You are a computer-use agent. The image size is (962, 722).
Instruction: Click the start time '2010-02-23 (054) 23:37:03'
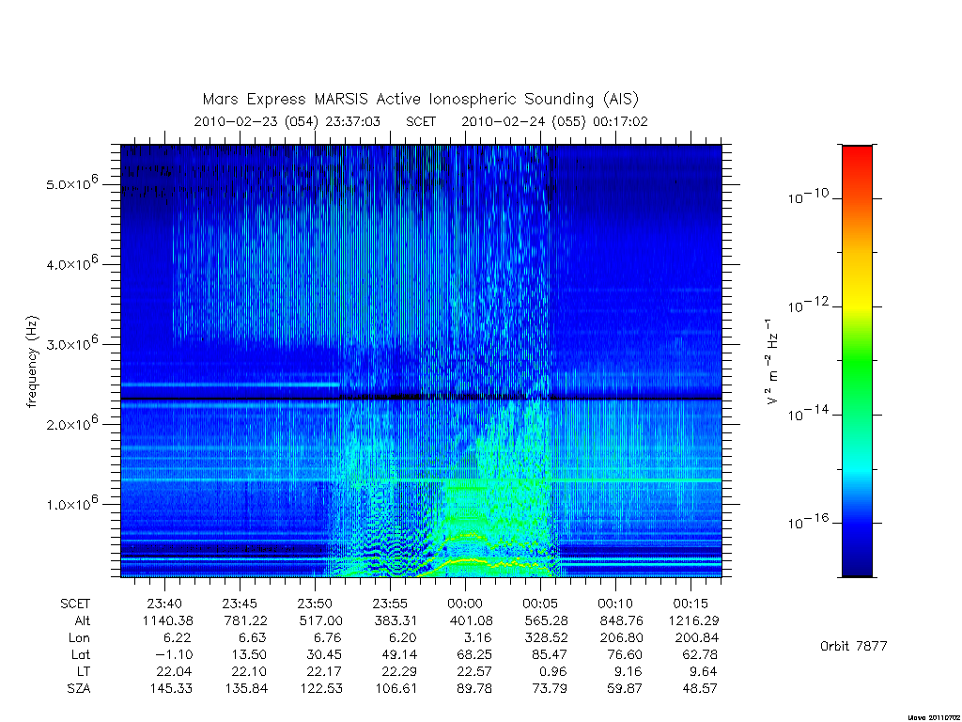tap(287, 121)
